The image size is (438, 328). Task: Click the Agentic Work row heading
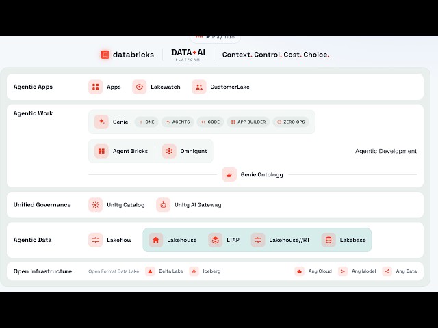click(33, 113)
